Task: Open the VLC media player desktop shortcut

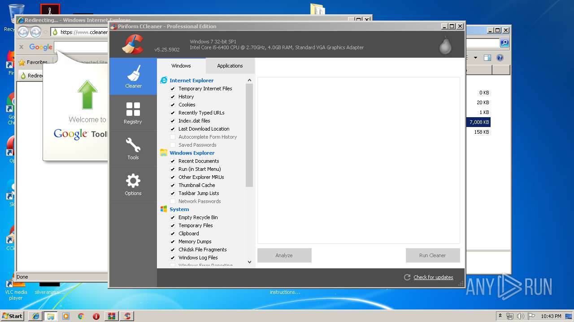Action: click(16, 290)
